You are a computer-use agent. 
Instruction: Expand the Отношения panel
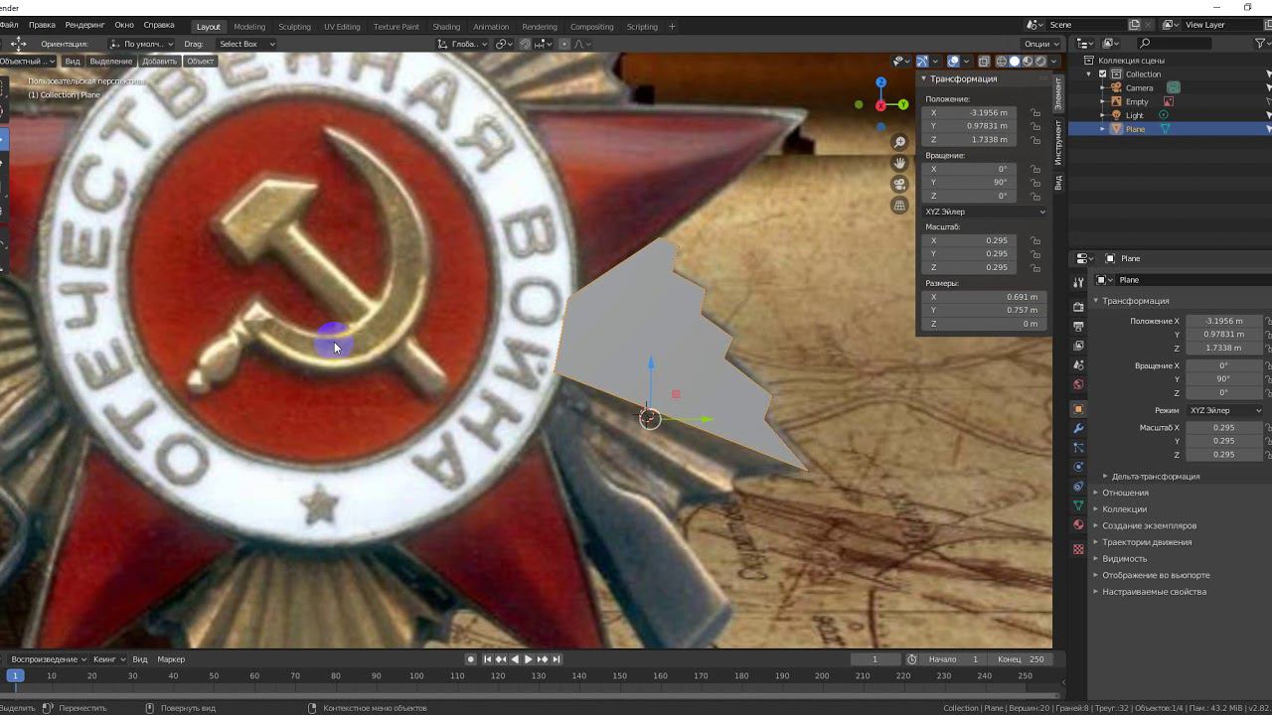click(x=1124, y=493)
